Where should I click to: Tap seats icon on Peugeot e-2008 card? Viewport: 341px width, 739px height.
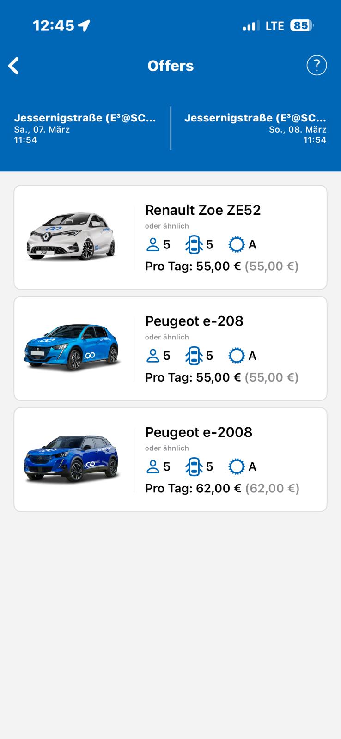(152, 466)
